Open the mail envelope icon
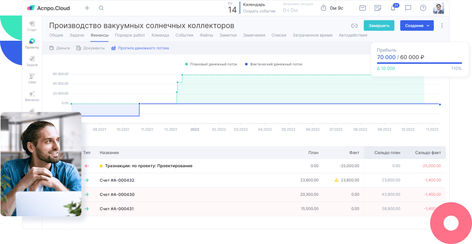This screenshot has width=472, height=244. click(x=363, y=8)
